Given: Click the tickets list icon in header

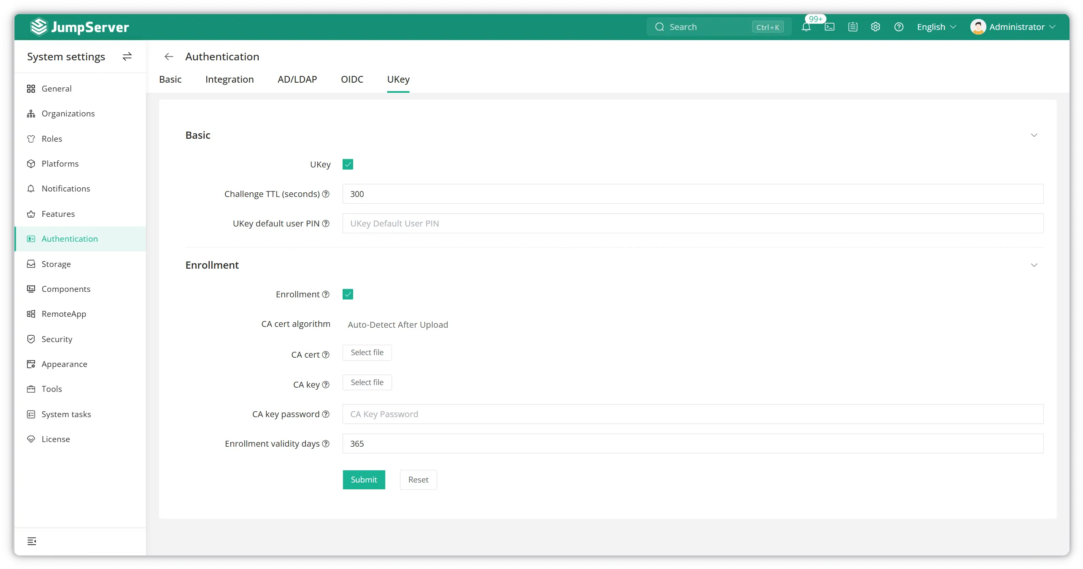Looking at the screenshot, I should pos(853,27).
